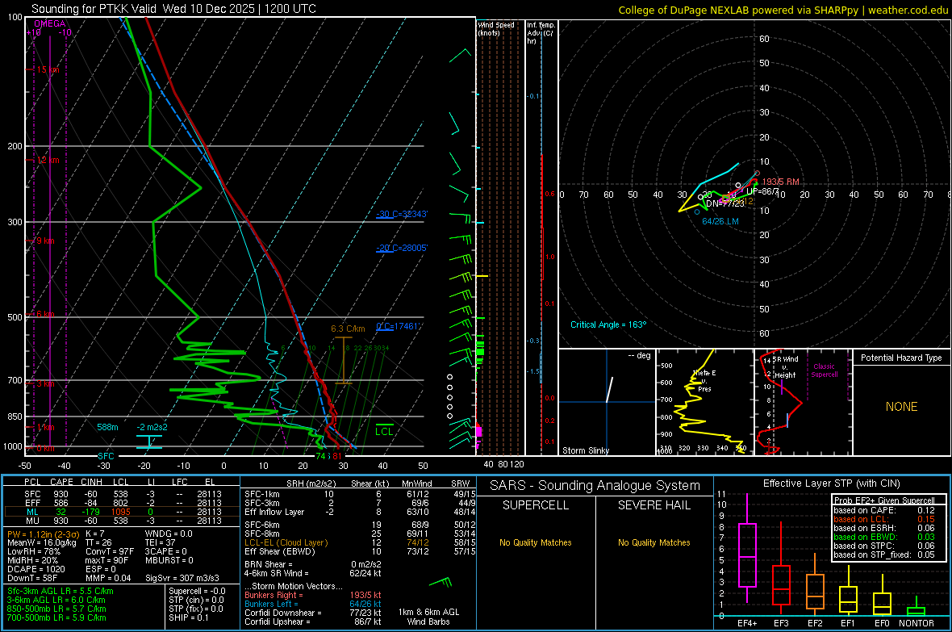Click the '15 km' height marker
This screenshot has height=632, width=952.
point(48,70)
